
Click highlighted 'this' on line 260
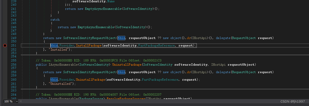(54, 80)
